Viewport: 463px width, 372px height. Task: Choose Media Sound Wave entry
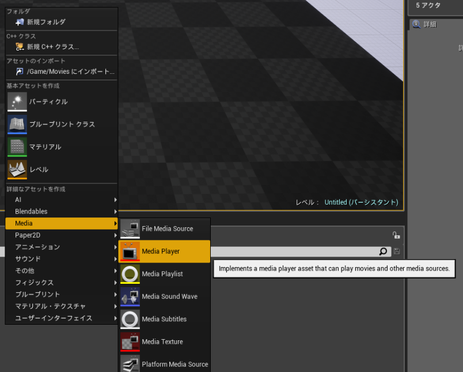[x=164, y=296]
